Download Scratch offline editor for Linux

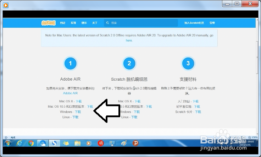coord(134,117)
